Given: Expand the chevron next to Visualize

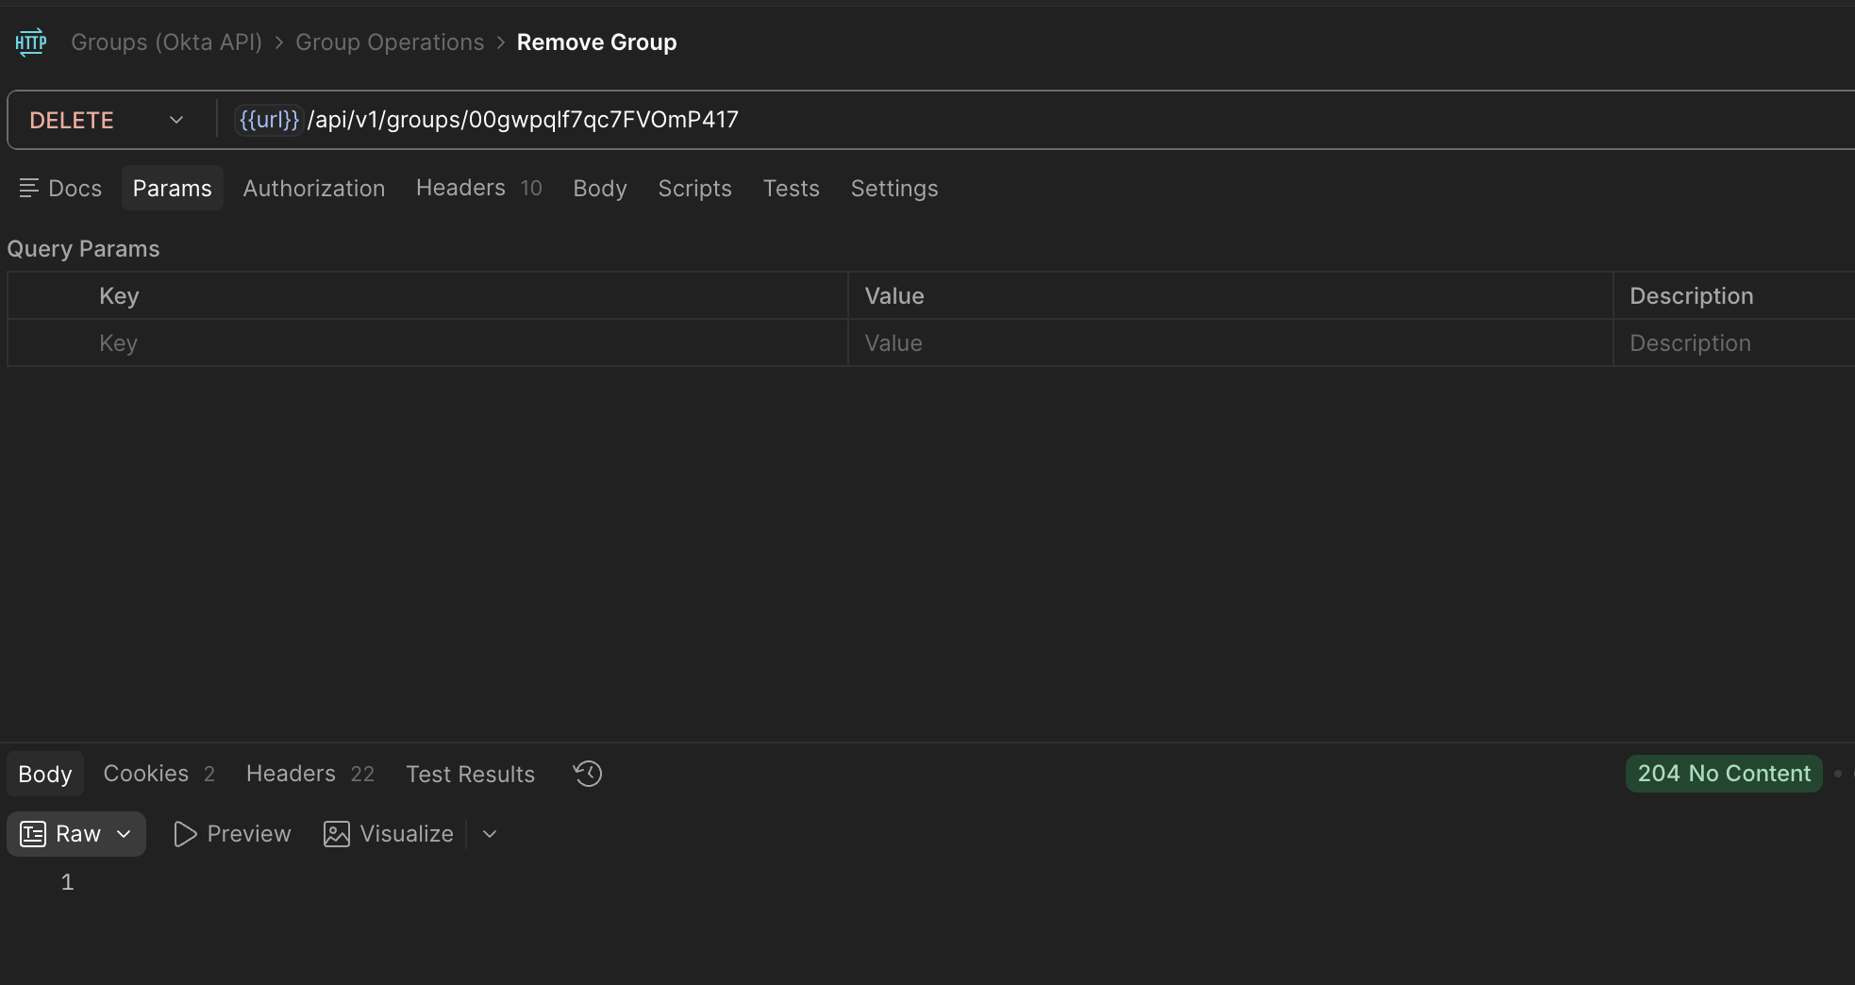Looking at the screenshot, I should (490, 834).
